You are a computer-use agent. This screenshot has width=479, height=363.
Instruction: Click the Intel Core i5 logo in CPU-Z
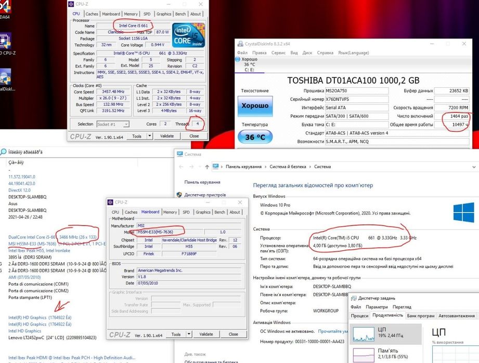click(x=188, y=35)
